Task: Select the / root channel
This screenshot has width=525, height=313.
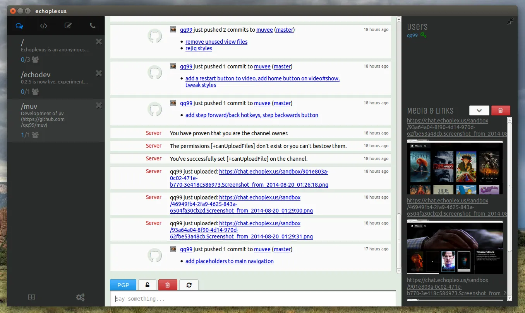Action: (x=56, y=51)
